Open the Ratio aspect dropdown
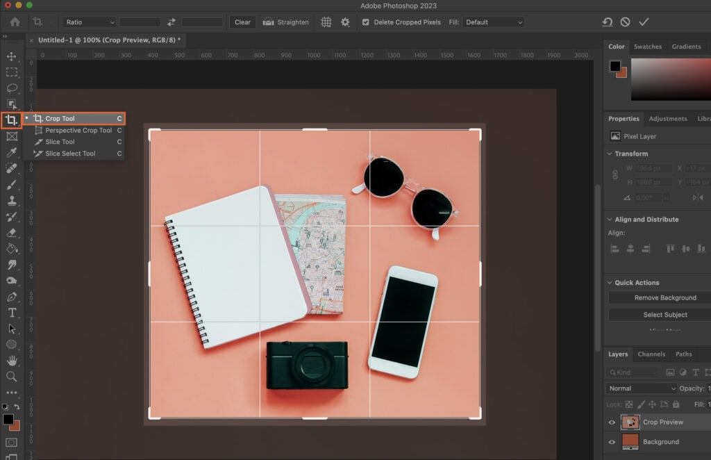This screenshot has height=460, width=711. tap(89, 22)
